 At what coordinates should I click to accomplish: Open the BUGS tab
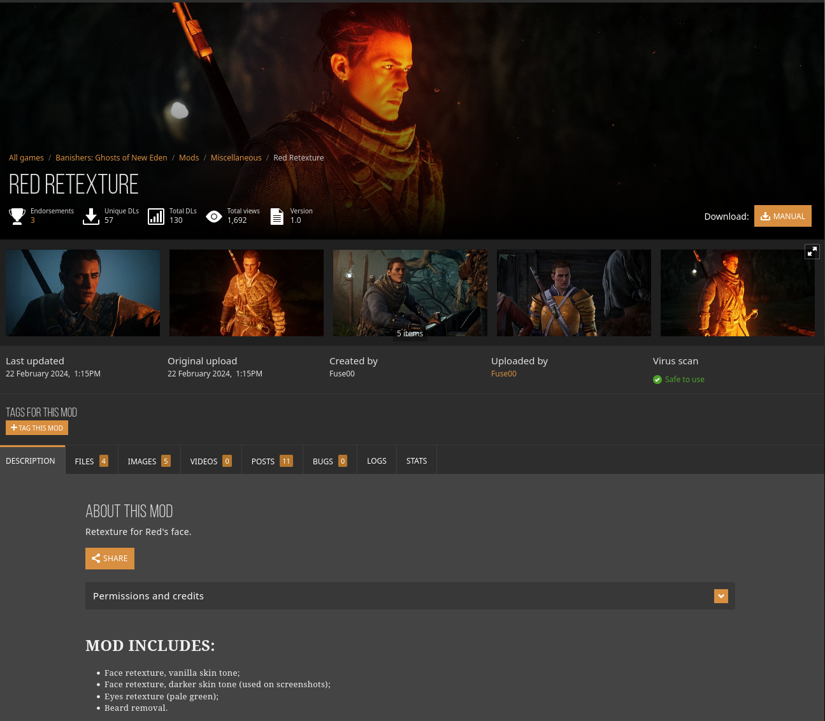point(330,461)
